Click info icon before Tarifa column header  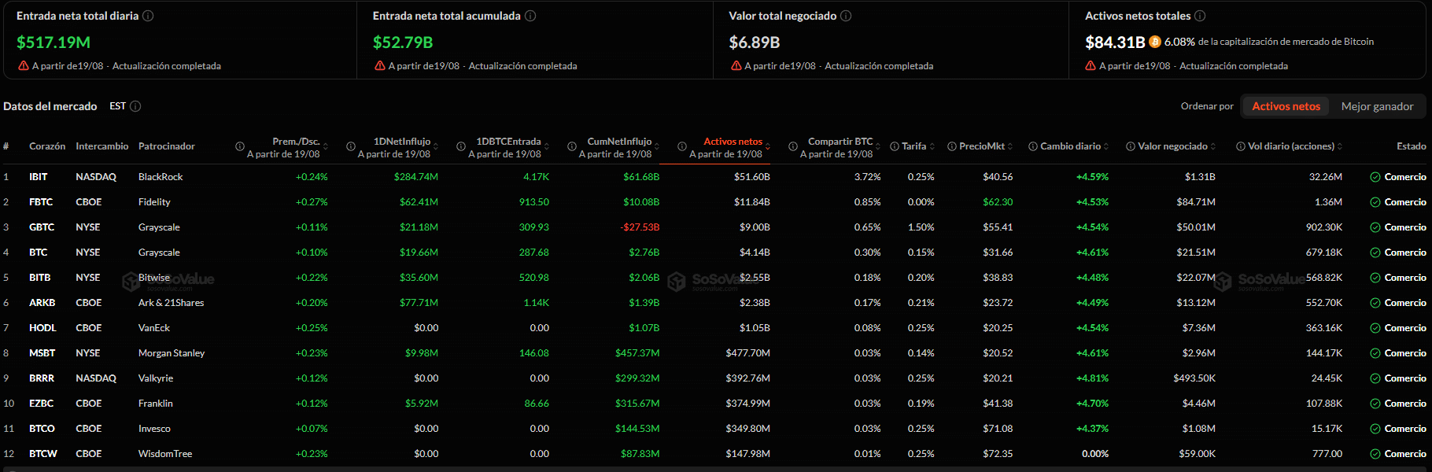(895, 146)
